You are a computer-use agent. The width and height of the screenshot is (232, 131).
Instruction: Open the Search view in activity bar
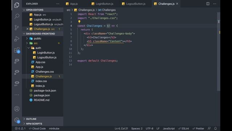(17, 16)
